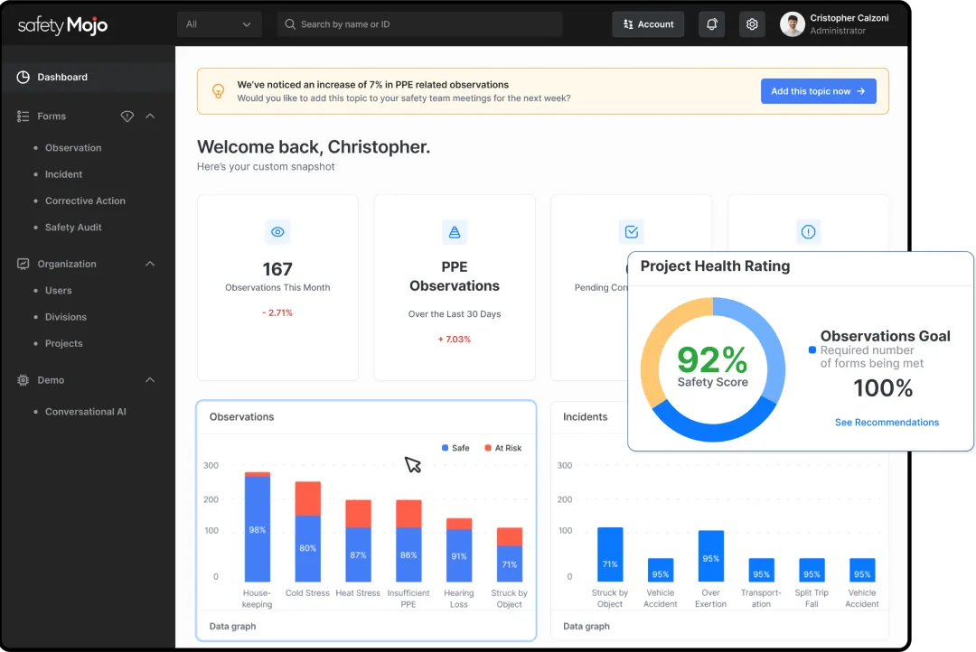The height and width of the screenshot is (652, 976).
Task: Click Data graph under Incidents chart
Action: 587,627
